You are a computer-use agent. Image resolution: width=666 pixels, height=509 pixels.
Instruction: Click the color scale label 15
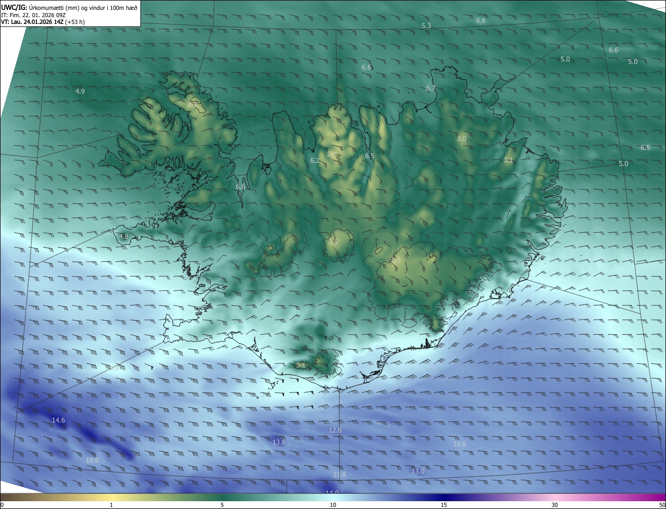(444, 505)
